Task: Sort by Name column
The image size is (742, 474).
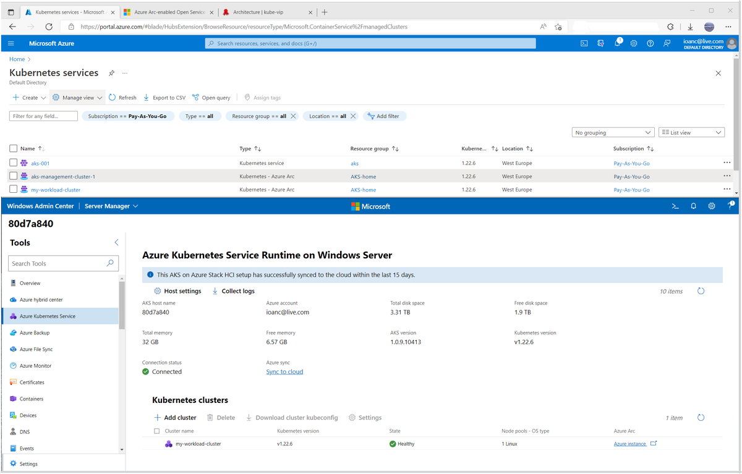Action: pos(32,148)
